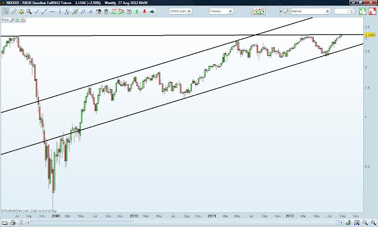Zoom in with the plus magnifier

[373, 223]
